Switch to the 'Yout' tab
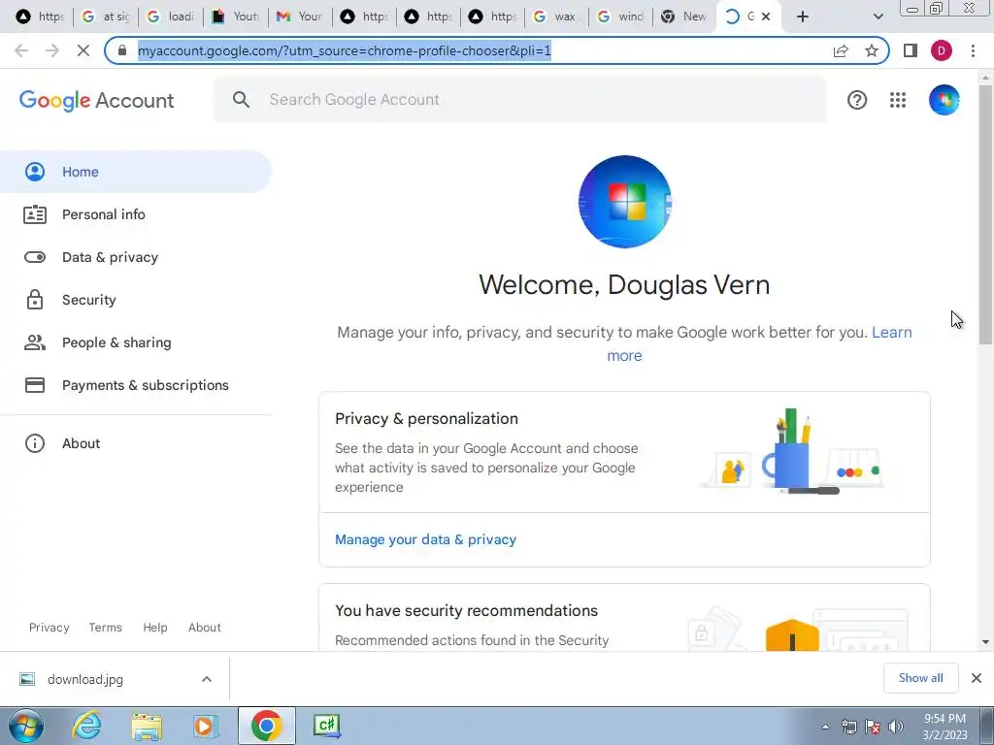This screenshot has height=745, width=994. [236, 16]
